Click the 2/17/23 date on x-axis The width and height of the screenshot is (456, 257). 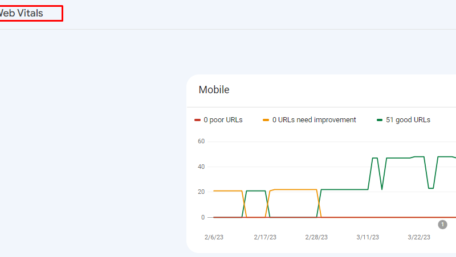[x=265, y=237]
